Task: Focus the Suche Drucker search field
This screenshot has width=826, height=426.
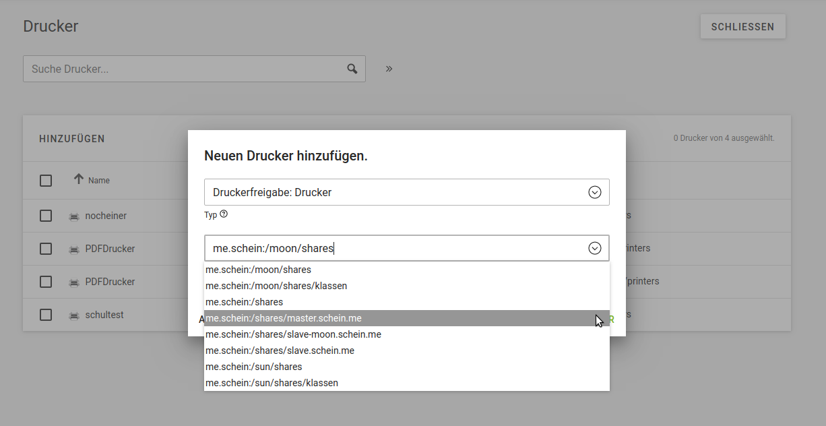Action: coord(182,69)
